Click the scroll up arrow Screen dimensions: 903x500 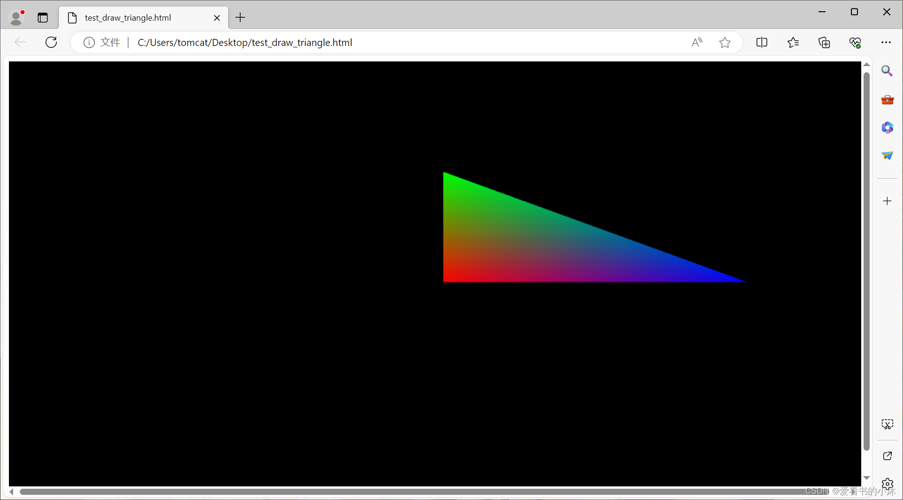point(866,65)
